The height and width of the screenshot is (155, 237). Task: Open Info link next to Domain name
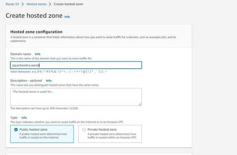38,54
